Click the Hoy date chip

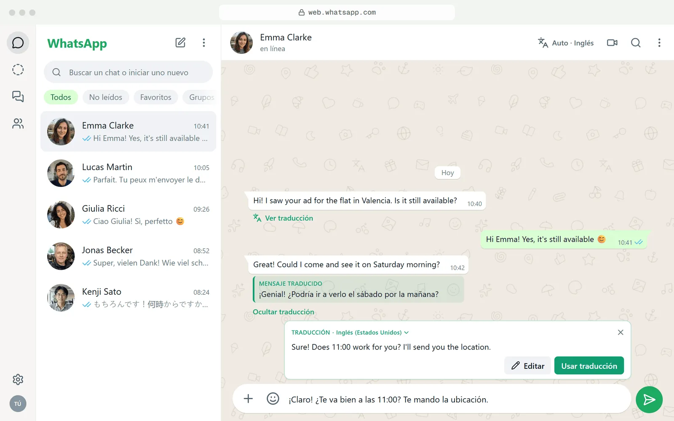tap(447, 173)
